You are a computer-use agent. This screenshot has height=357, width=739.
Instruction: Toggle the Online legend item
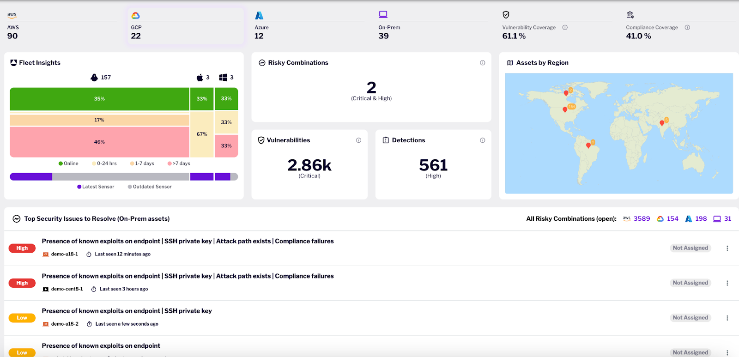(x=68, y=163)
